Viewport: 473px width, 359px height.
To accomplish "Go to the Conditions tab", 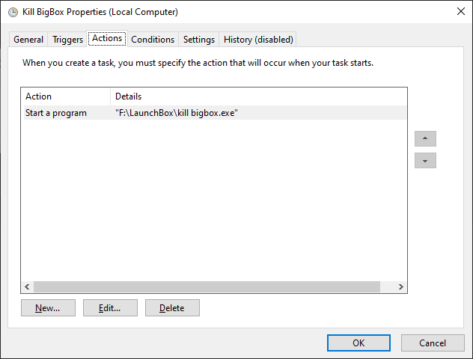I will click(153, 40).
